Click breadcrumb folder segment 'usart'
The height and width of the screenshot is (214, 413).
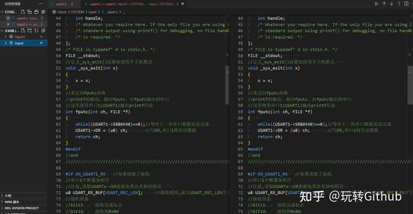pyautogui.click(x=92, y=12)
